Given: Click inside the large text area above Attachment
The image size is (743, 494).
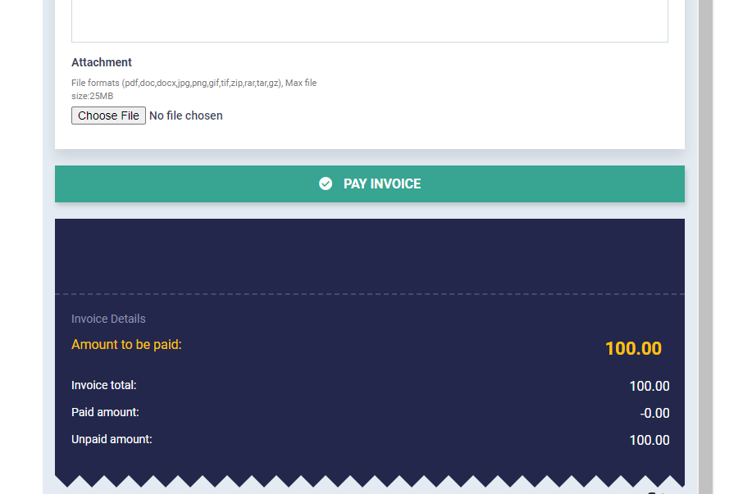Looking at the screenshot, I should pyautogui.click(x=370, y=20).
